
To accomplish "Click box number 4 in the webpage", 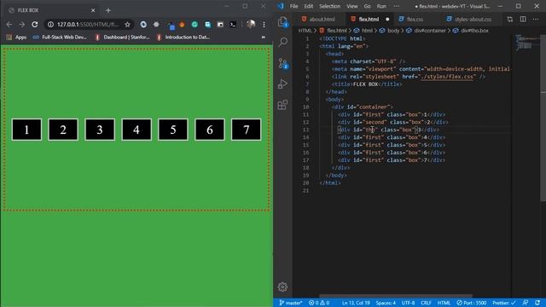I will point(136,130).
